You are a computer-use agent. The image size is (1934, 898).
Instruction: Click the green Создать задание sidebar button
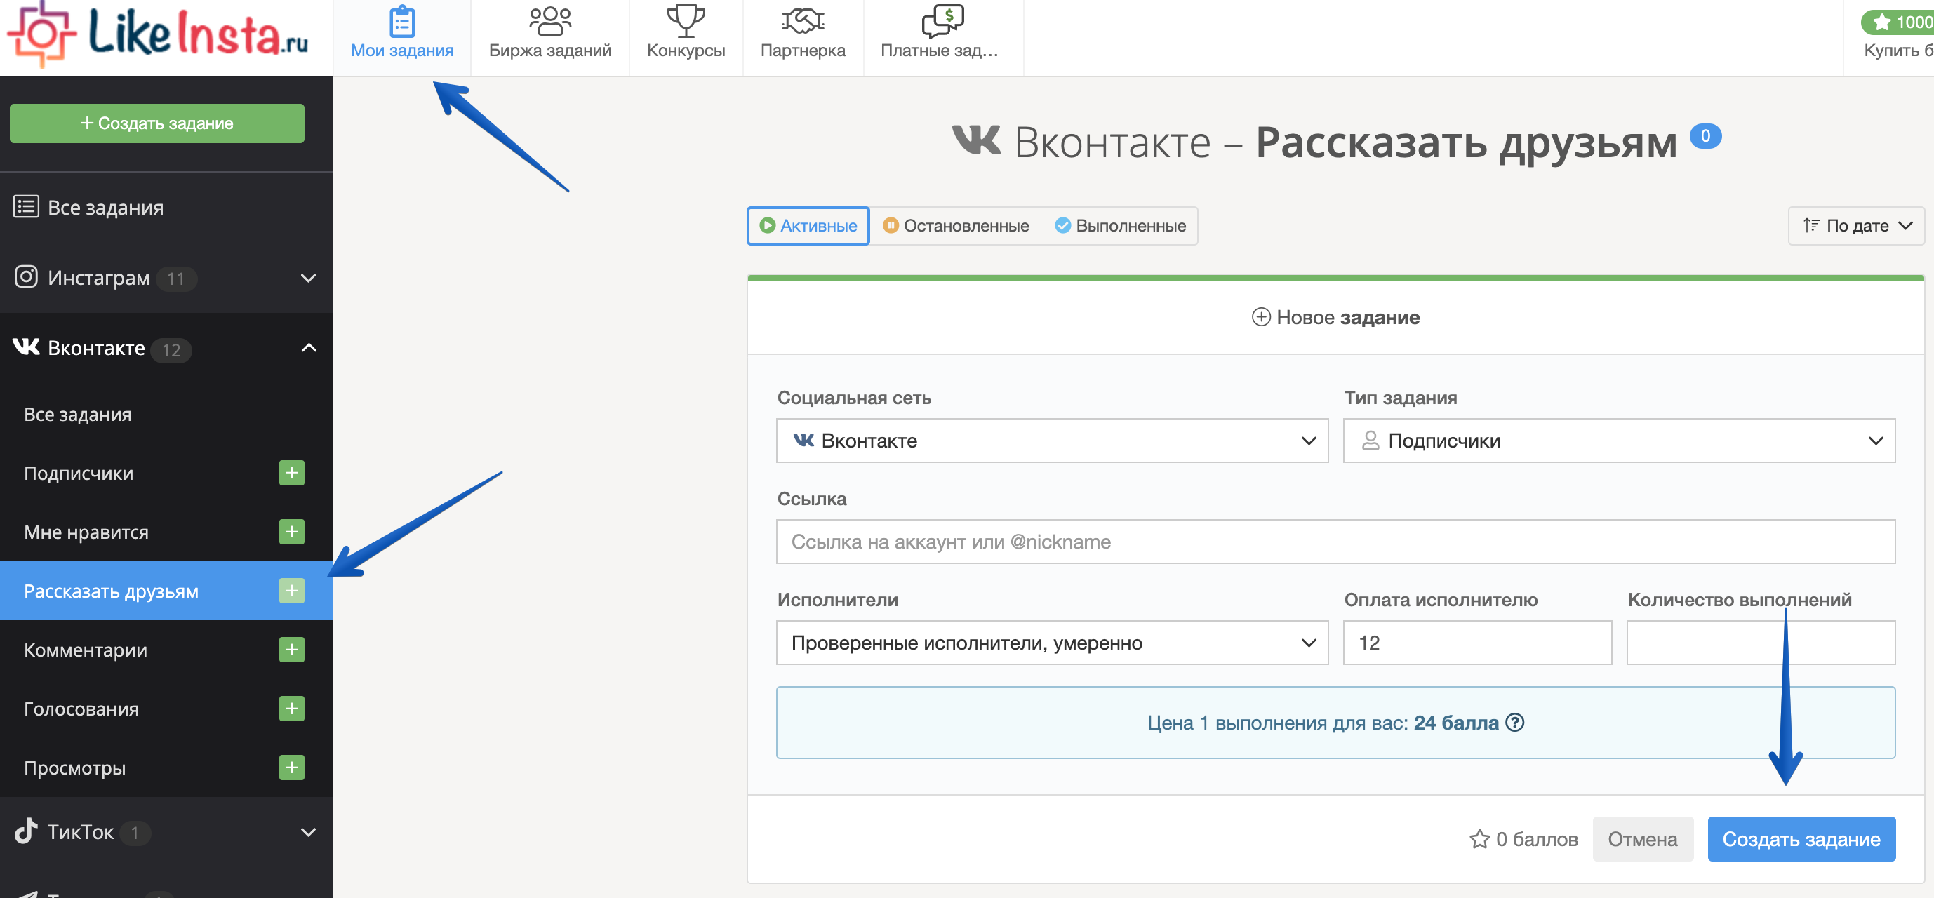[157, 123]
